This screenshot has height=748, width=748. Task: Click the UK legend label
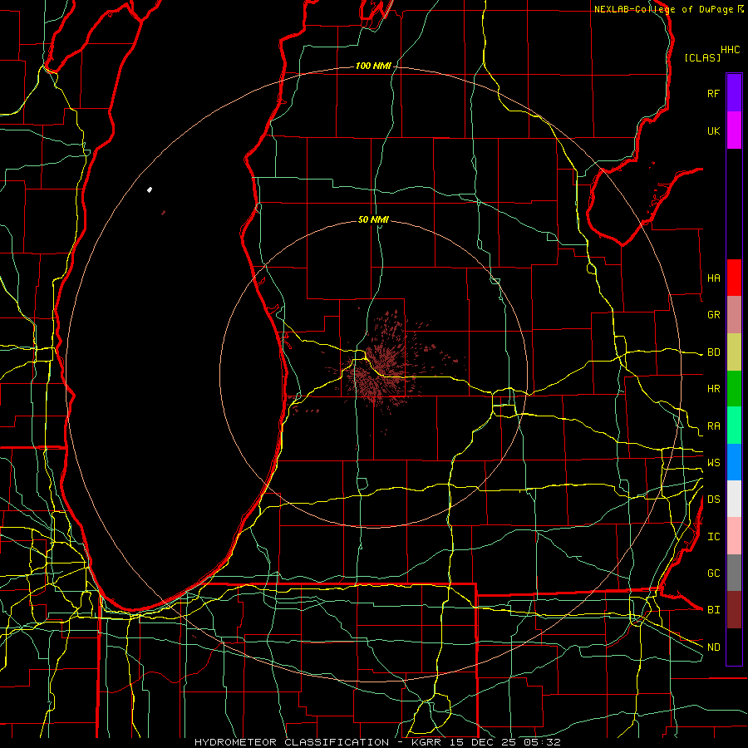pyautogui.click(x=713, y=130)
